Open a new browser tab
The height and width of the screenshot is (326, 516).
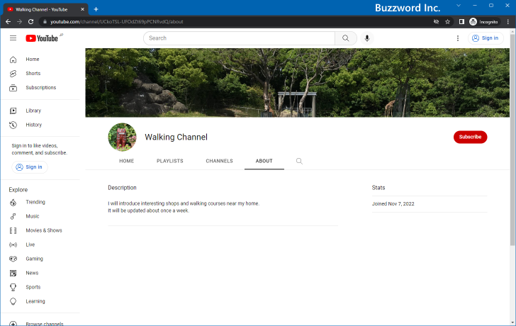[x=96, y=9]
